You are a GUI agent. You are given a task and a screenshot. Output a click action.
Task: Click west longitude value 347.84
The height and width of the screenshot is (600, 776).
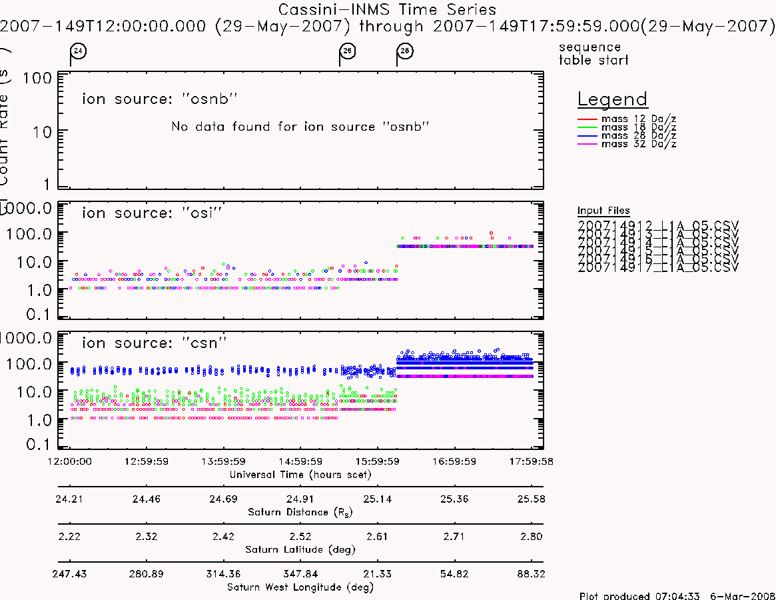(300, 574)
